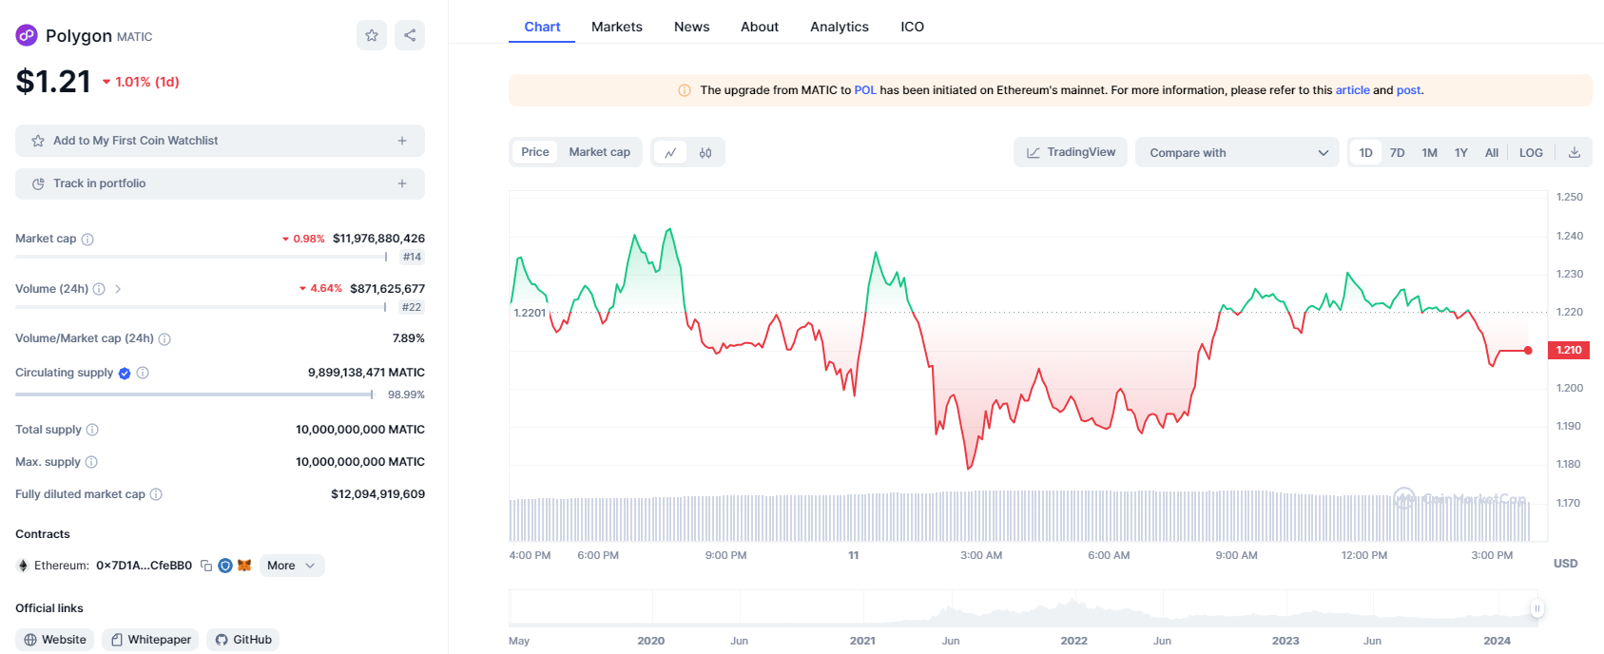This screenshot has width=1604, height=654.
Task: Star Polygon as a favorite
Action: coord(372,35)
